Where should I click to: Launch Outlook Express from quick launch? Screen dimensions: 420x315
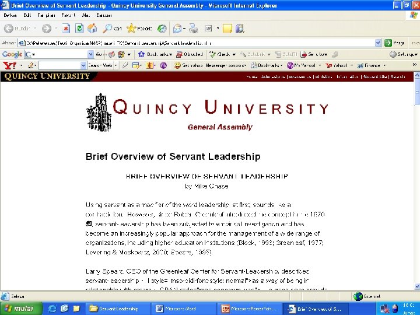(x=64, y=309)
